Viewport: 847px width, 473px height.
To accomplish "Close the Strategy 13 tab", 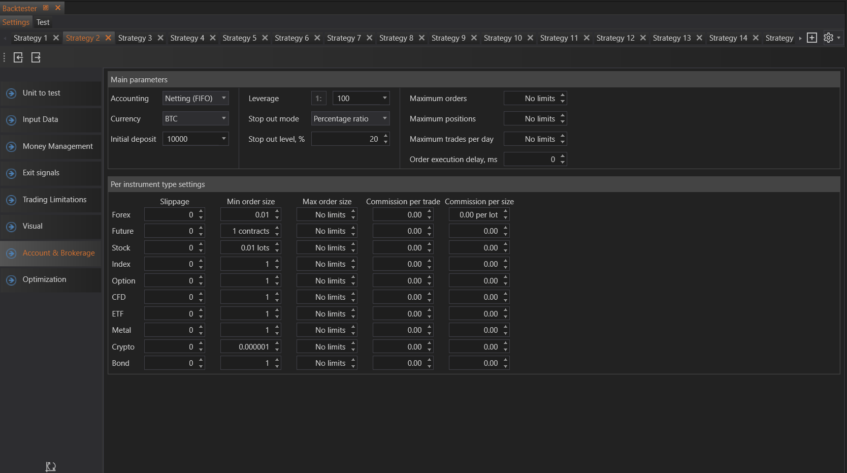I will pos(699,38).
